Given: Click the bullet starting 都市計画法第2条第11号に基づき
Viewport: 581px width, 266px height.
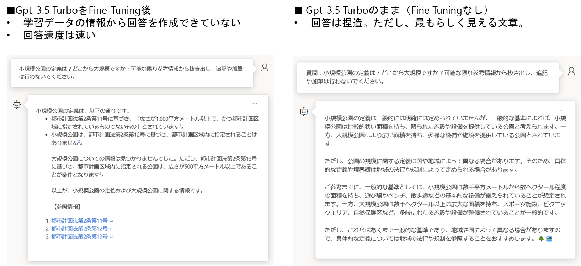Looking at the screenshot, I should (155, 123).
